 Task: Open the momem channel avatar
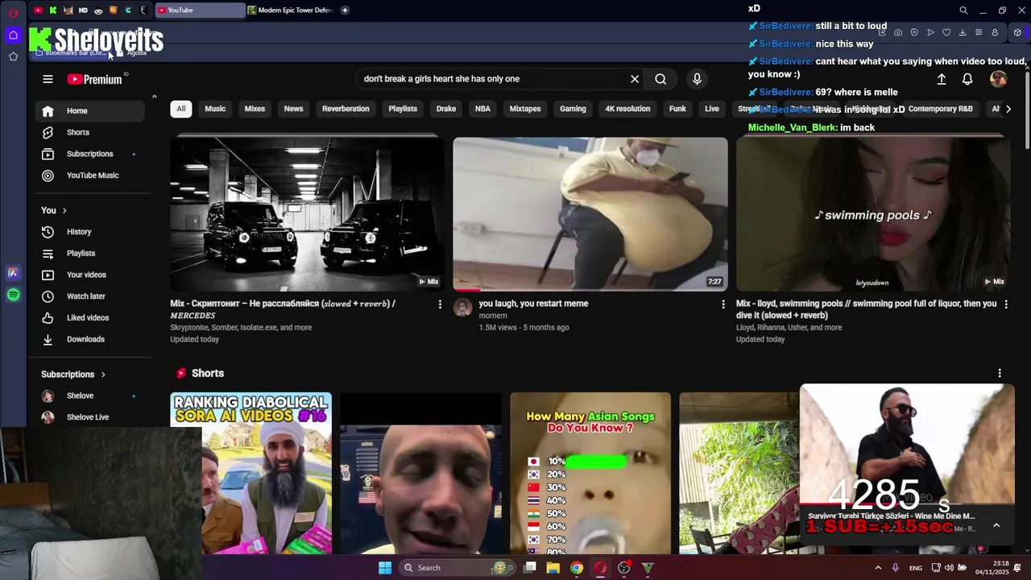(462, 308)
